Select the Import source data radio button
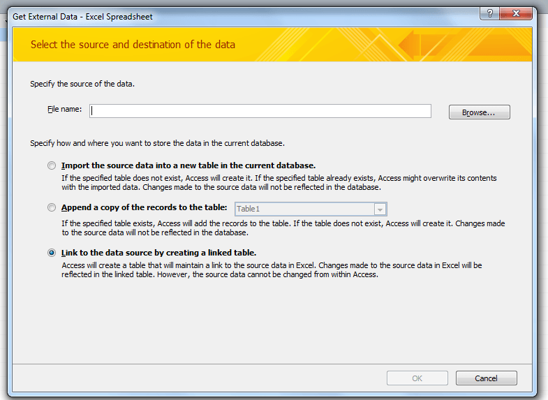 [52, 165]
